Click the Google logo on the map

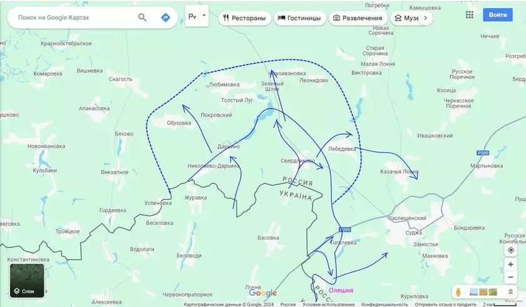point(262,293)
